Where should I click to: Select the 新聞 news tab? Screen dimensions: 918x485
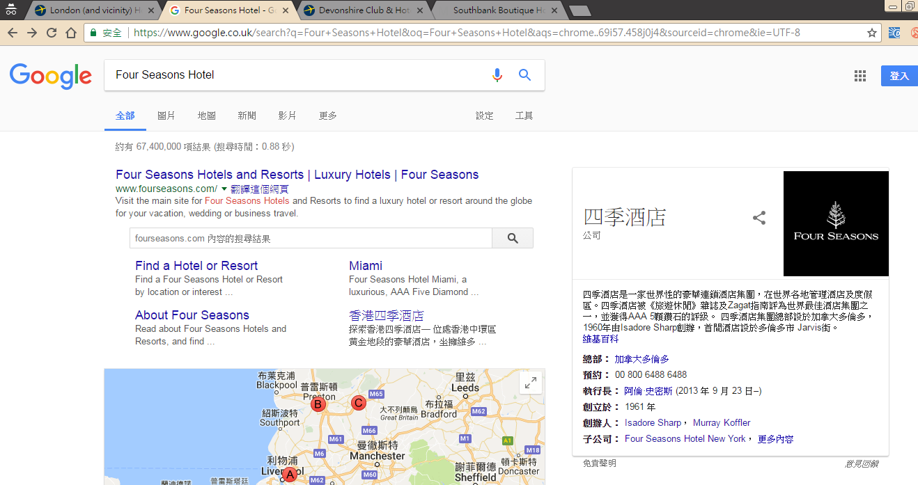[x=247, y=116]
